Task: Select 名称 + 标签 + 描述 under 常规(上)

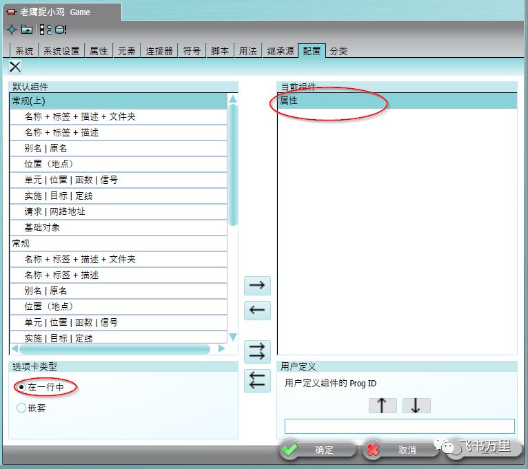Action: click(x=119, y=132)
